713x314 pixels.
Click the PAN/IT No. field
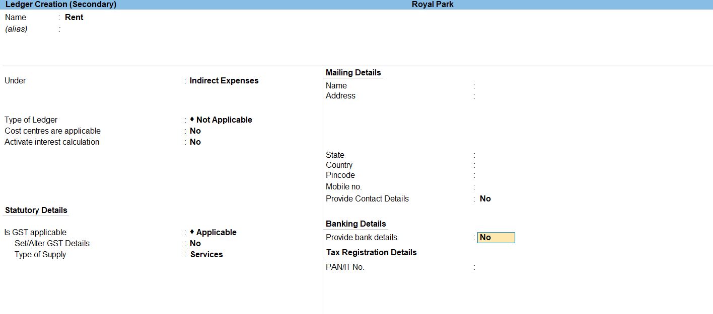coord(504,267)
